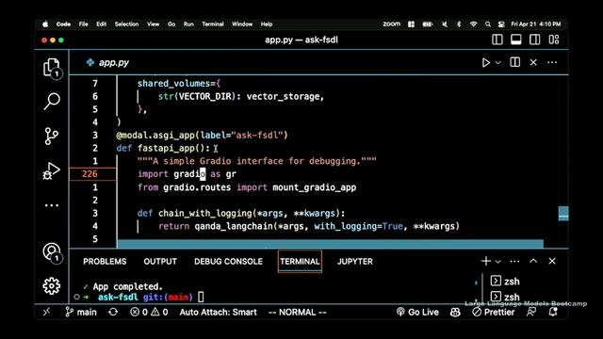Click the horizontal scrollbar under editor

pos(330,244)
